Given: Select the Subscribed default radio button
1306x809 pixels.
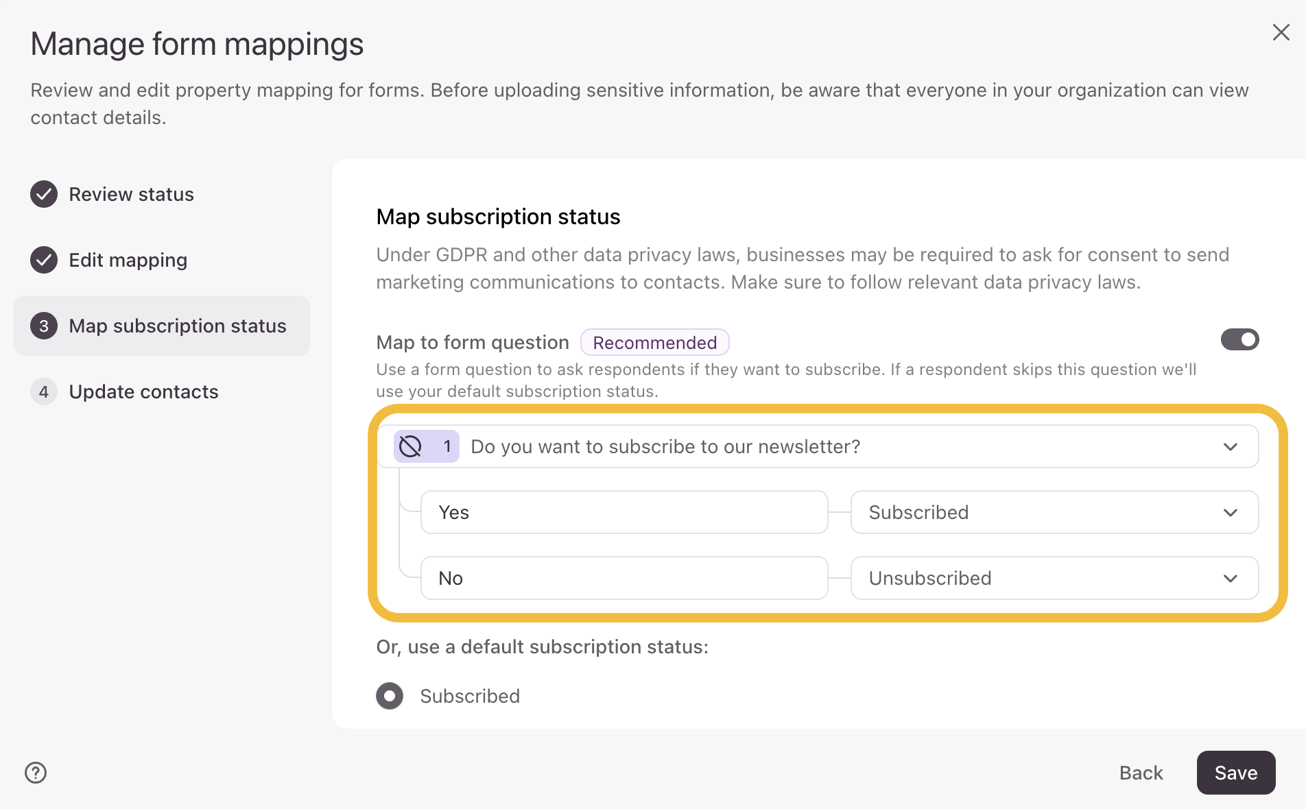Looking at the screenshot, I should click(x=390, y=696).
